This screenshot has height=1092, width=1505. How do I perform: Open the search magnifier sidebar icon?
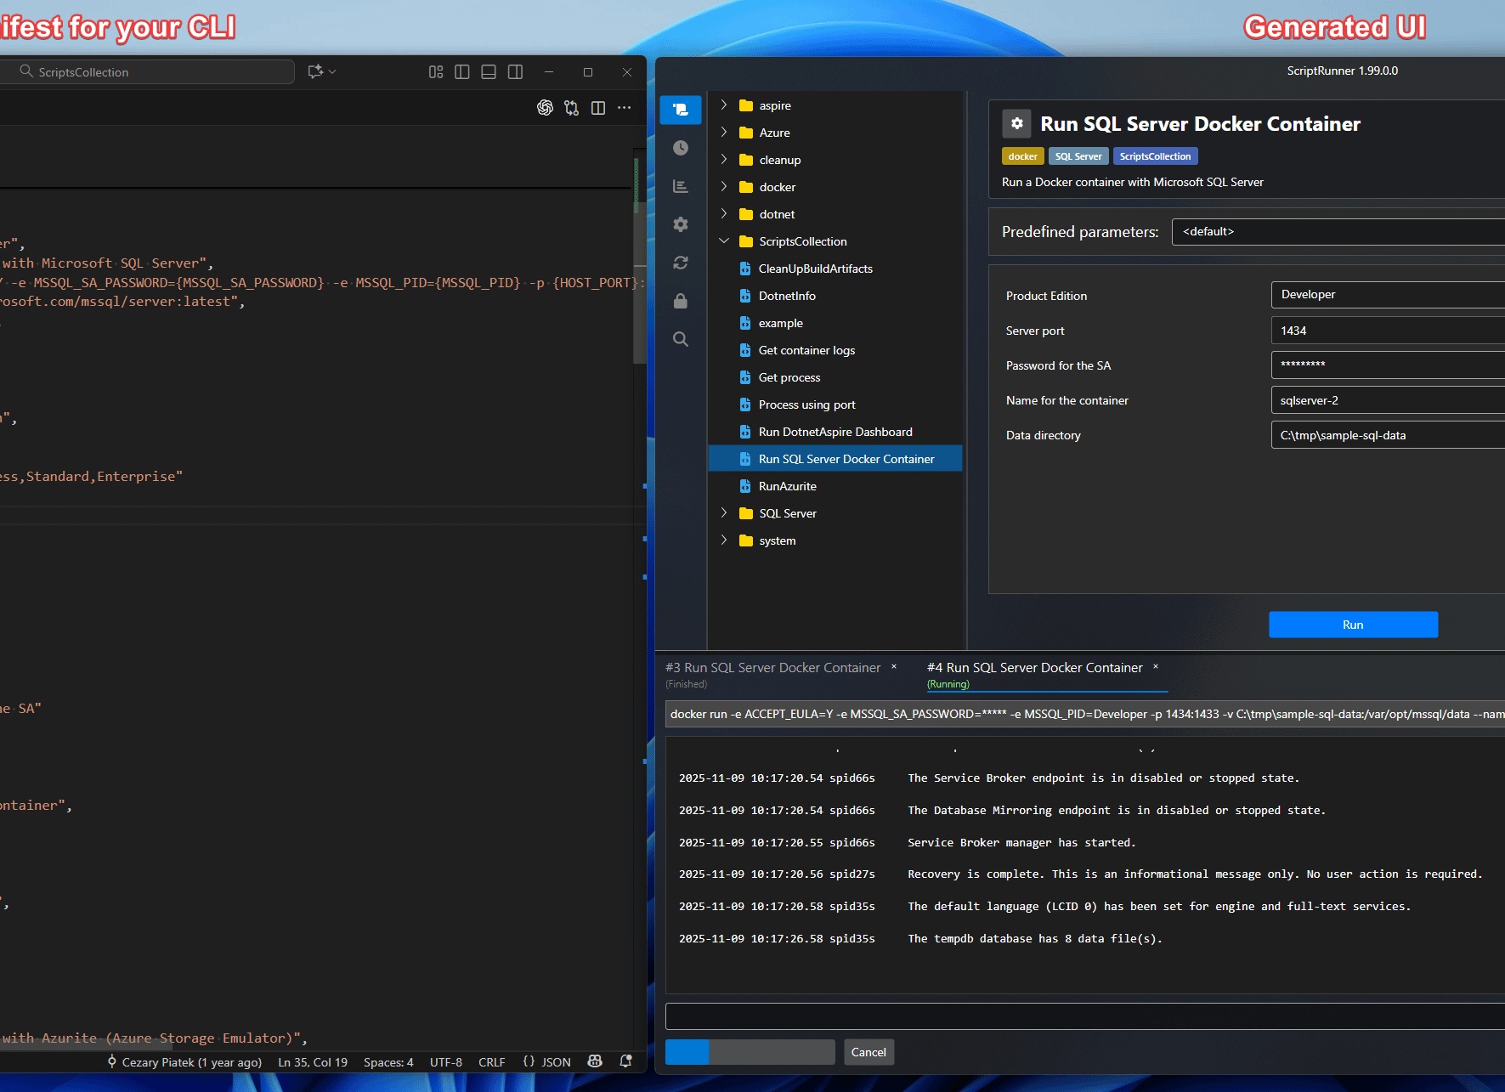tap(681, 339)
